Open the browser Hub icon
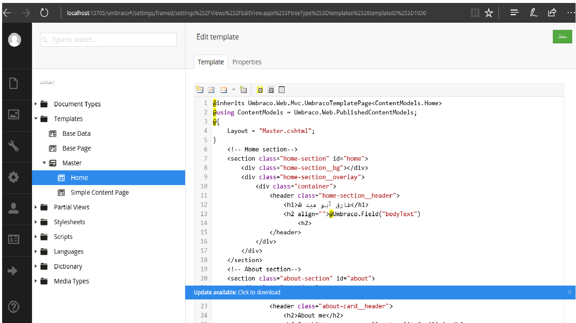Screen dimensions: 576x323 click(x=514, y=13)
